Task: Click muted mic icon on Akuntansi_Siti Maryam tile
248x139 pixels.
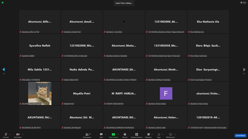Action: 62,128
